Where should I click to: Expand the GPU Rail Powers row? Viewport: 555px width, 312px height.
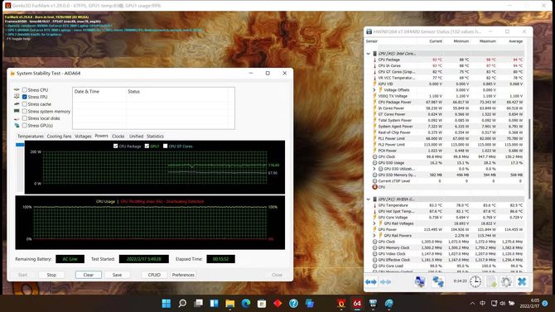point(374,235)
